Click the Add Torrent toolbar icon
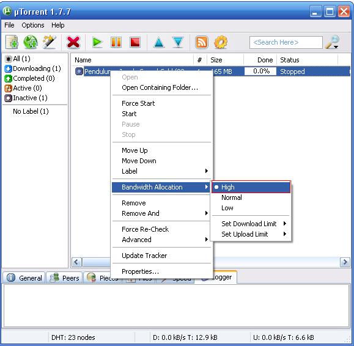Viewport: 354px width, 346px height. click(12, 42)
